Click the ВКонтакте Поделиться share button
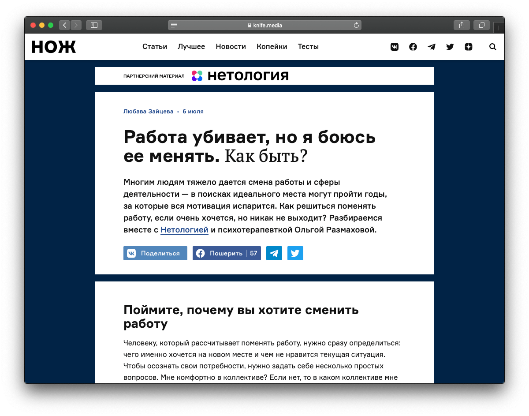The image size is (529, 416). click(155, 253)
